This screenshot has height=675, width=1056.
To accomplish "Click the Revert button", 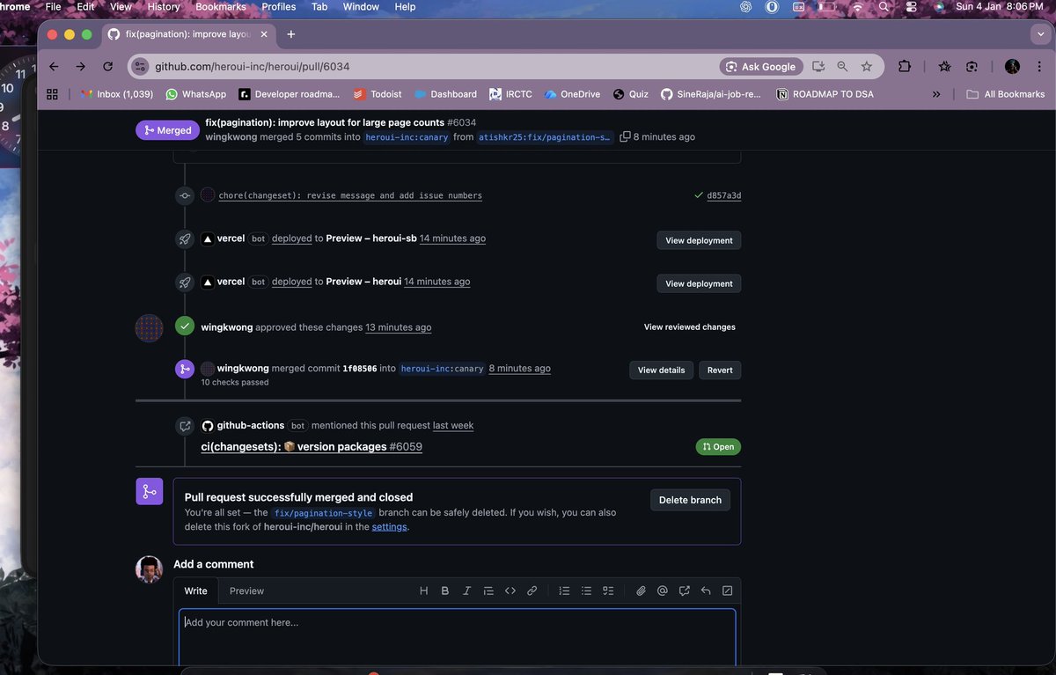I will click(x=720, y=371).
